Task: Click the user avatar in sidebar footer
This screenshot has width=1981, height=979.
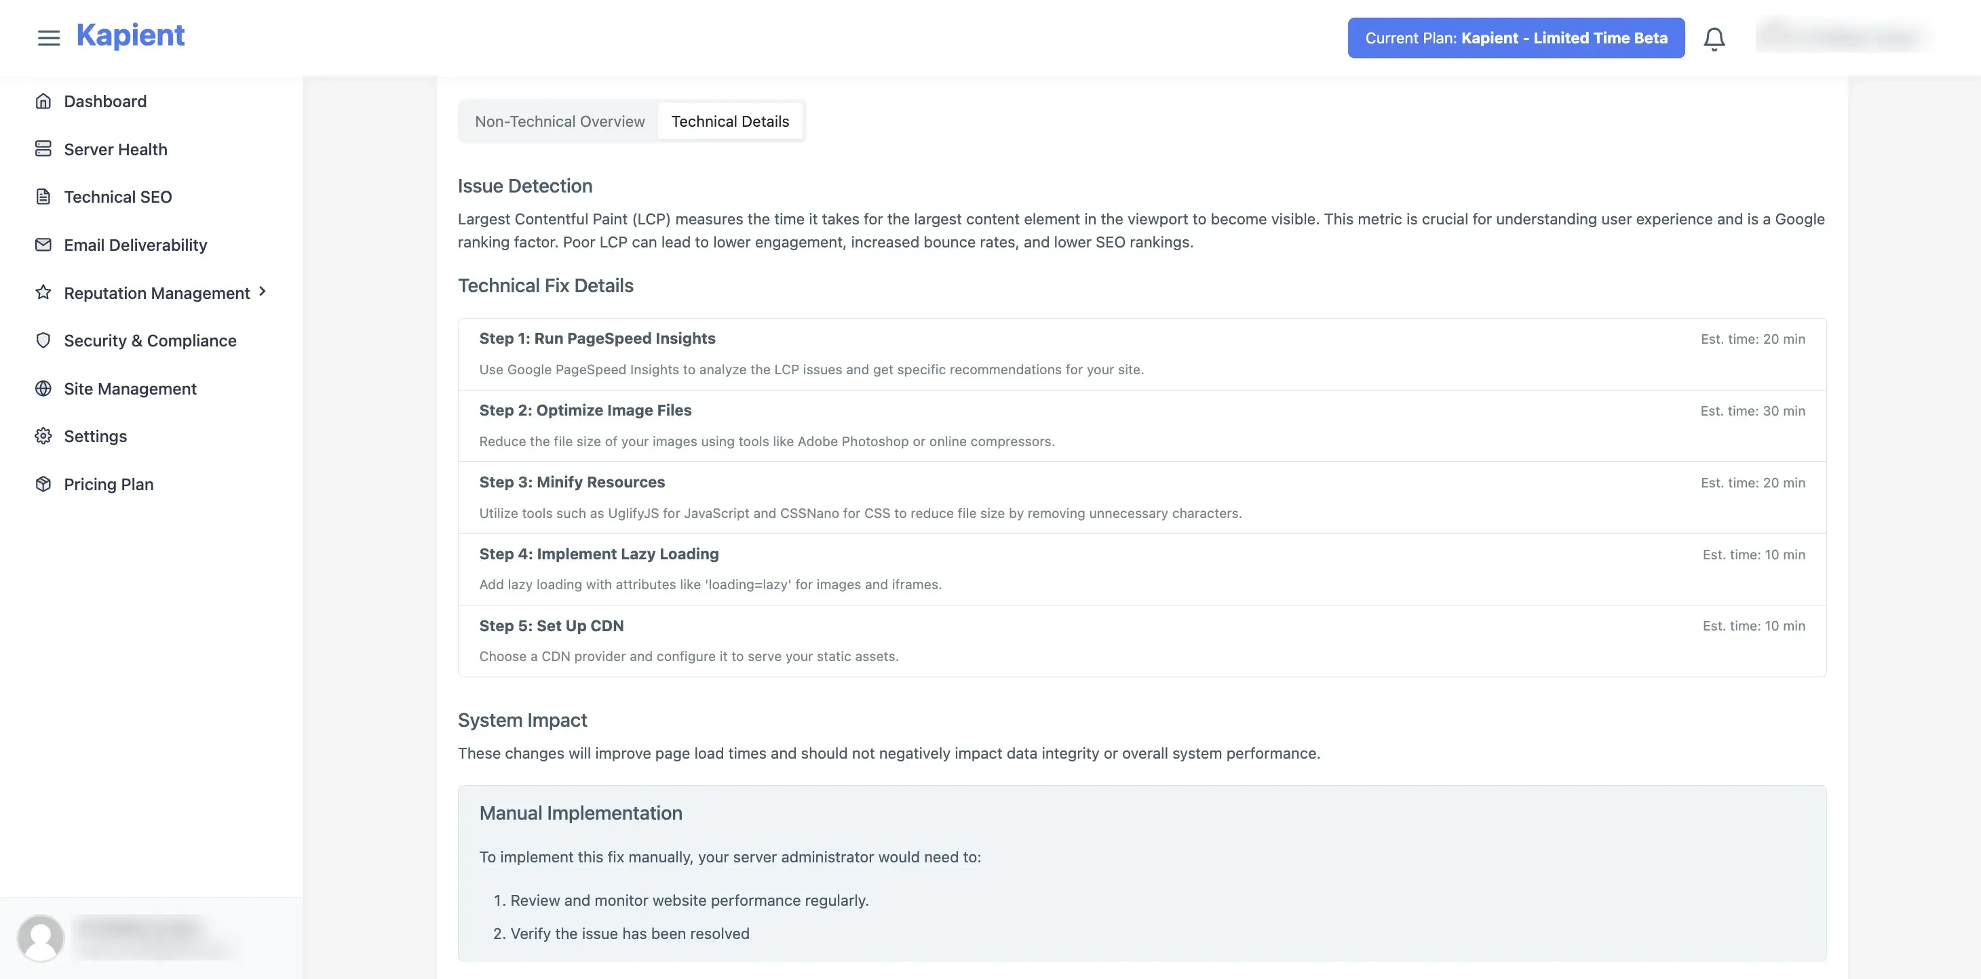Action: point(40,938)
